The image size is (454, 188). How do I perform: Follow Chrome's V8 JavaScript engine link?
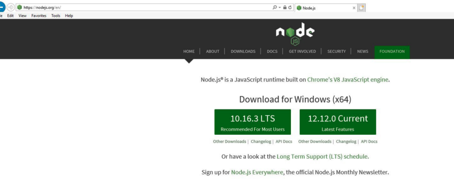pos(348,80)
